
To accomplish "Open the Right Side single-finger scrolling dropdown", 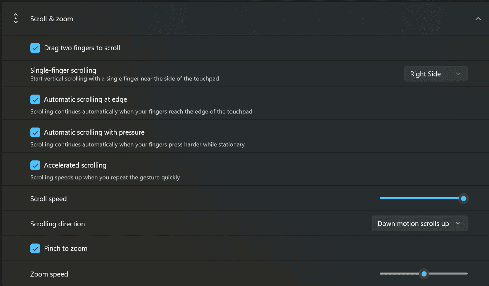I will (x=436, y=74).
